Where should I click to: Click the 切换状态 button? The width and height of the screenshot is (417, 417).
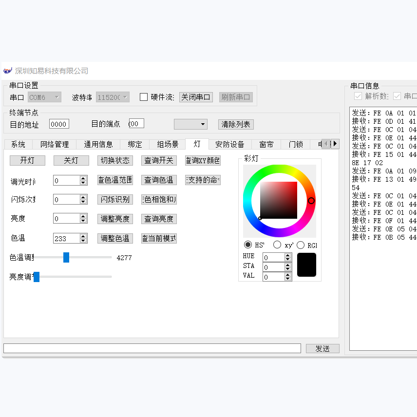[x=115, y=160]
